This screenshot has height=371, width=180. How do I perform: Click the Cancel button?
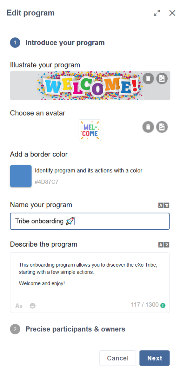click(x=118, y=358)
